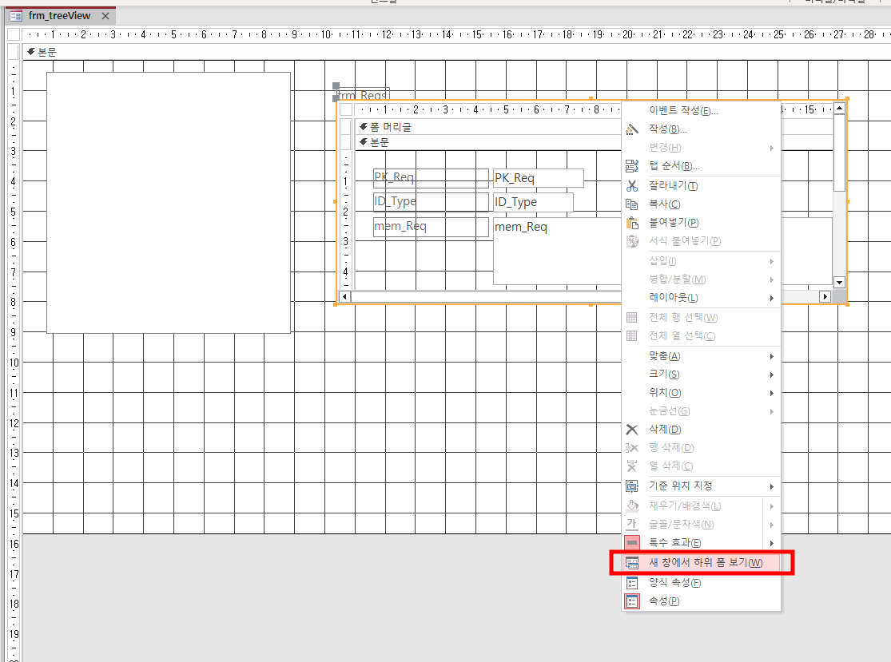Click the PK_Req text box field

[538, 178]
